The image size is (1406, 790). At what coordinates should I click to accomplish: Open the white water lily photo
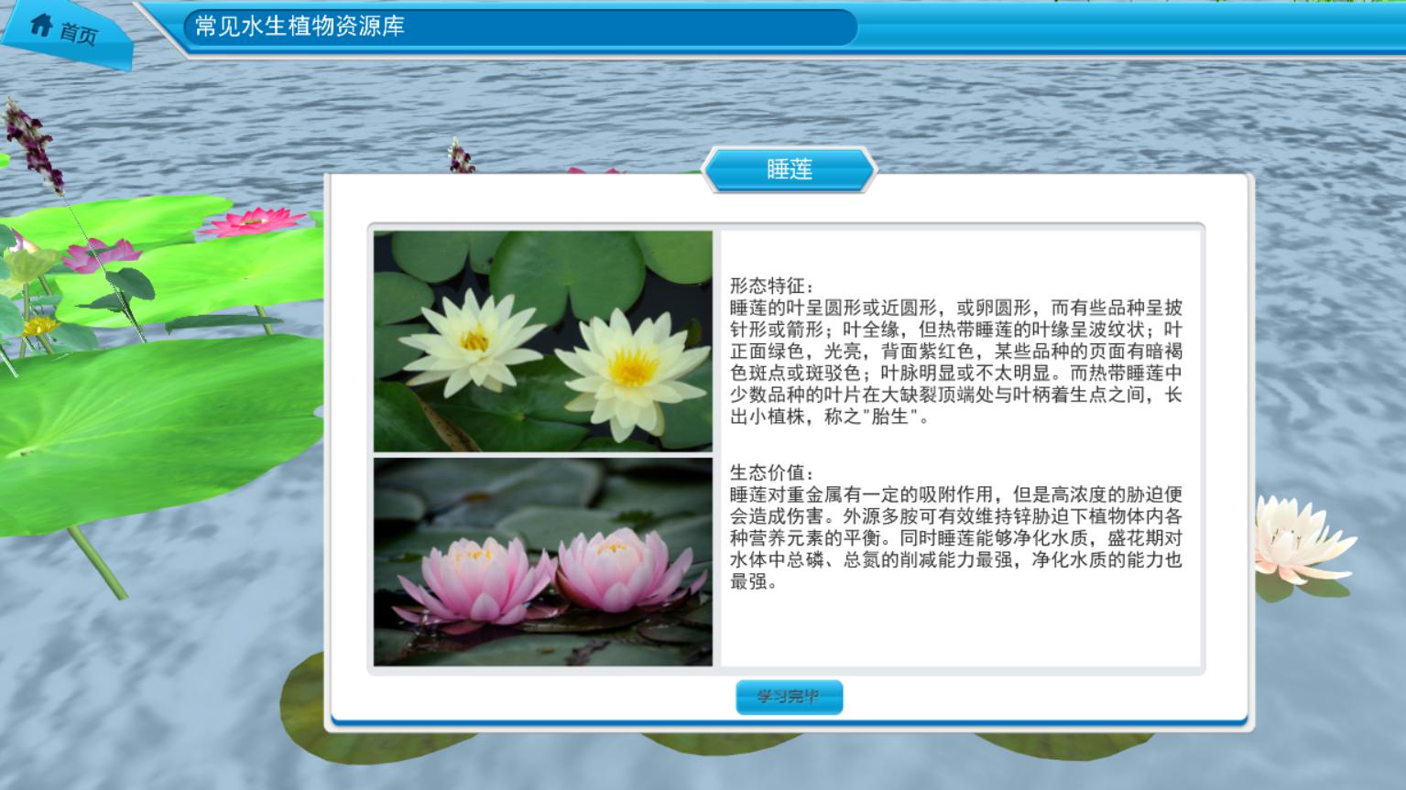[542, 341]
